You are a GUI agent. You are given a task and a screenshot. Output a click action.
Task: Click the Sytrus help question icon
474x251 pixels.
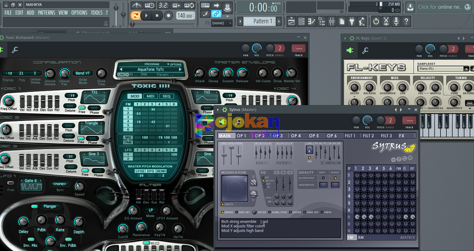(x=399, y=159)
